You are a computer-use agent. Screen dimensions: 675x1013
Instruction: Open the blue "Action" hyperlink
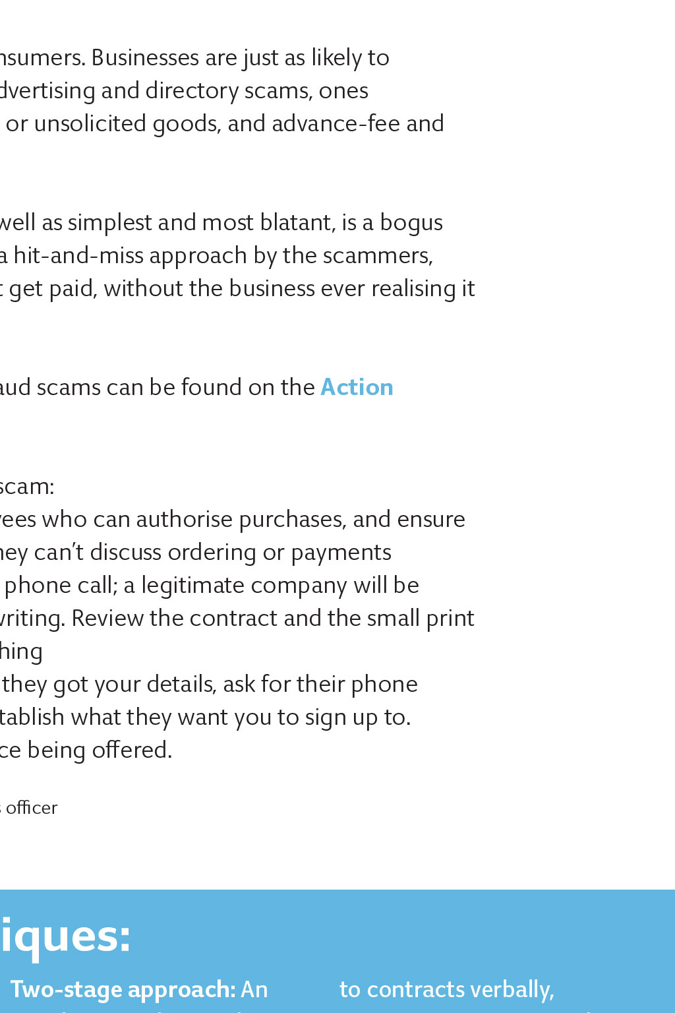[357, 387]
